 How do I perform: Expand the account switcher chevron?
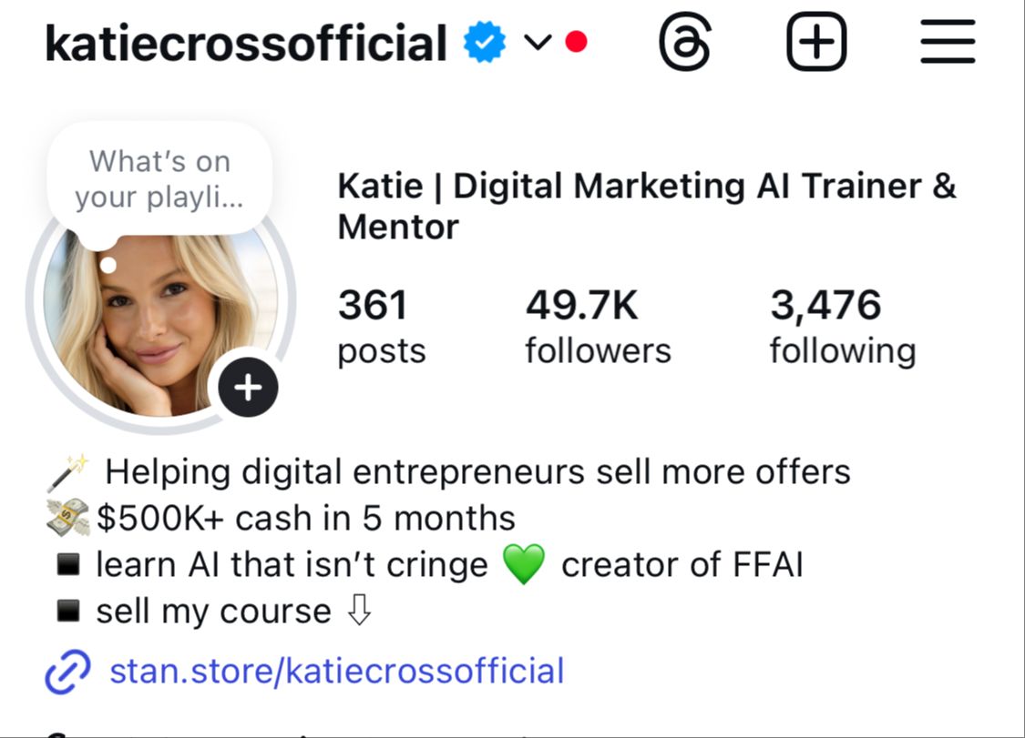coord(538,43)
